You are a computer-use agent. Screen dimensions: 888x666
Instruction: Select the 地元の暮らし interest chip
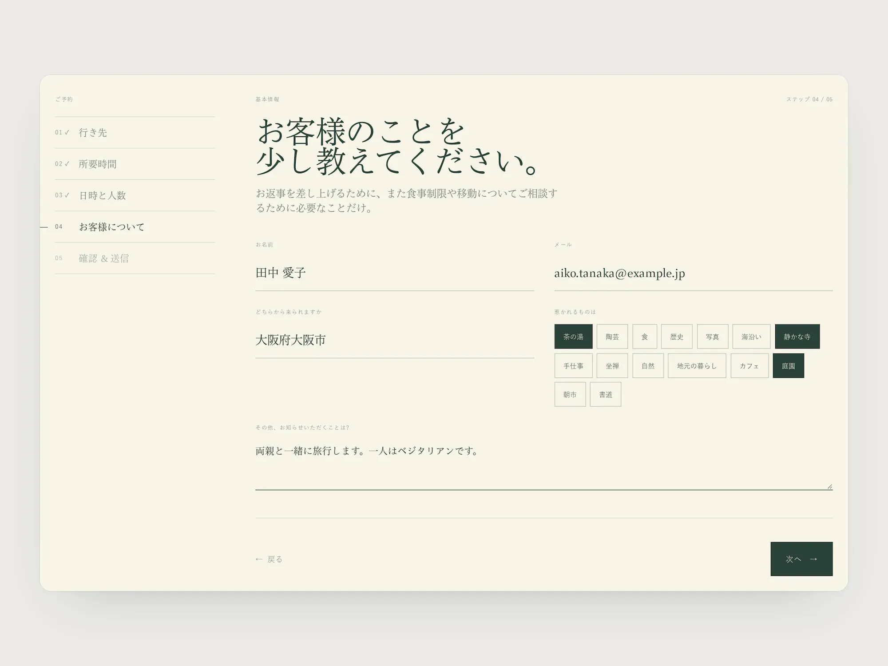[x=697, y=366]
